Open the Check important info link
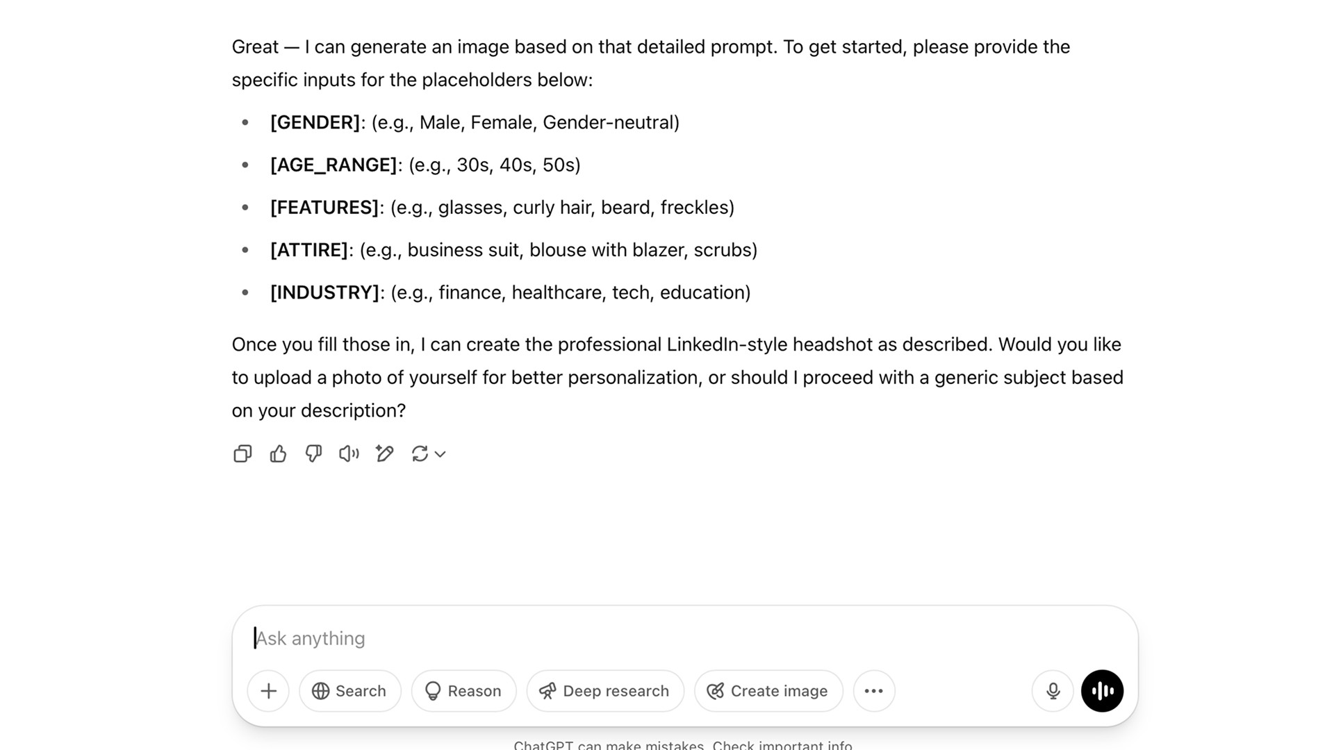1334x750 pixels. click(x=782, y=745)
